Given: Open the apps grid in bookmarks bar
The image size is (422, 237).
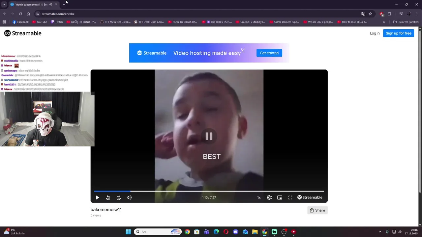Looking at the screenshot, I should pyautogui.click(x=4, y=22).
